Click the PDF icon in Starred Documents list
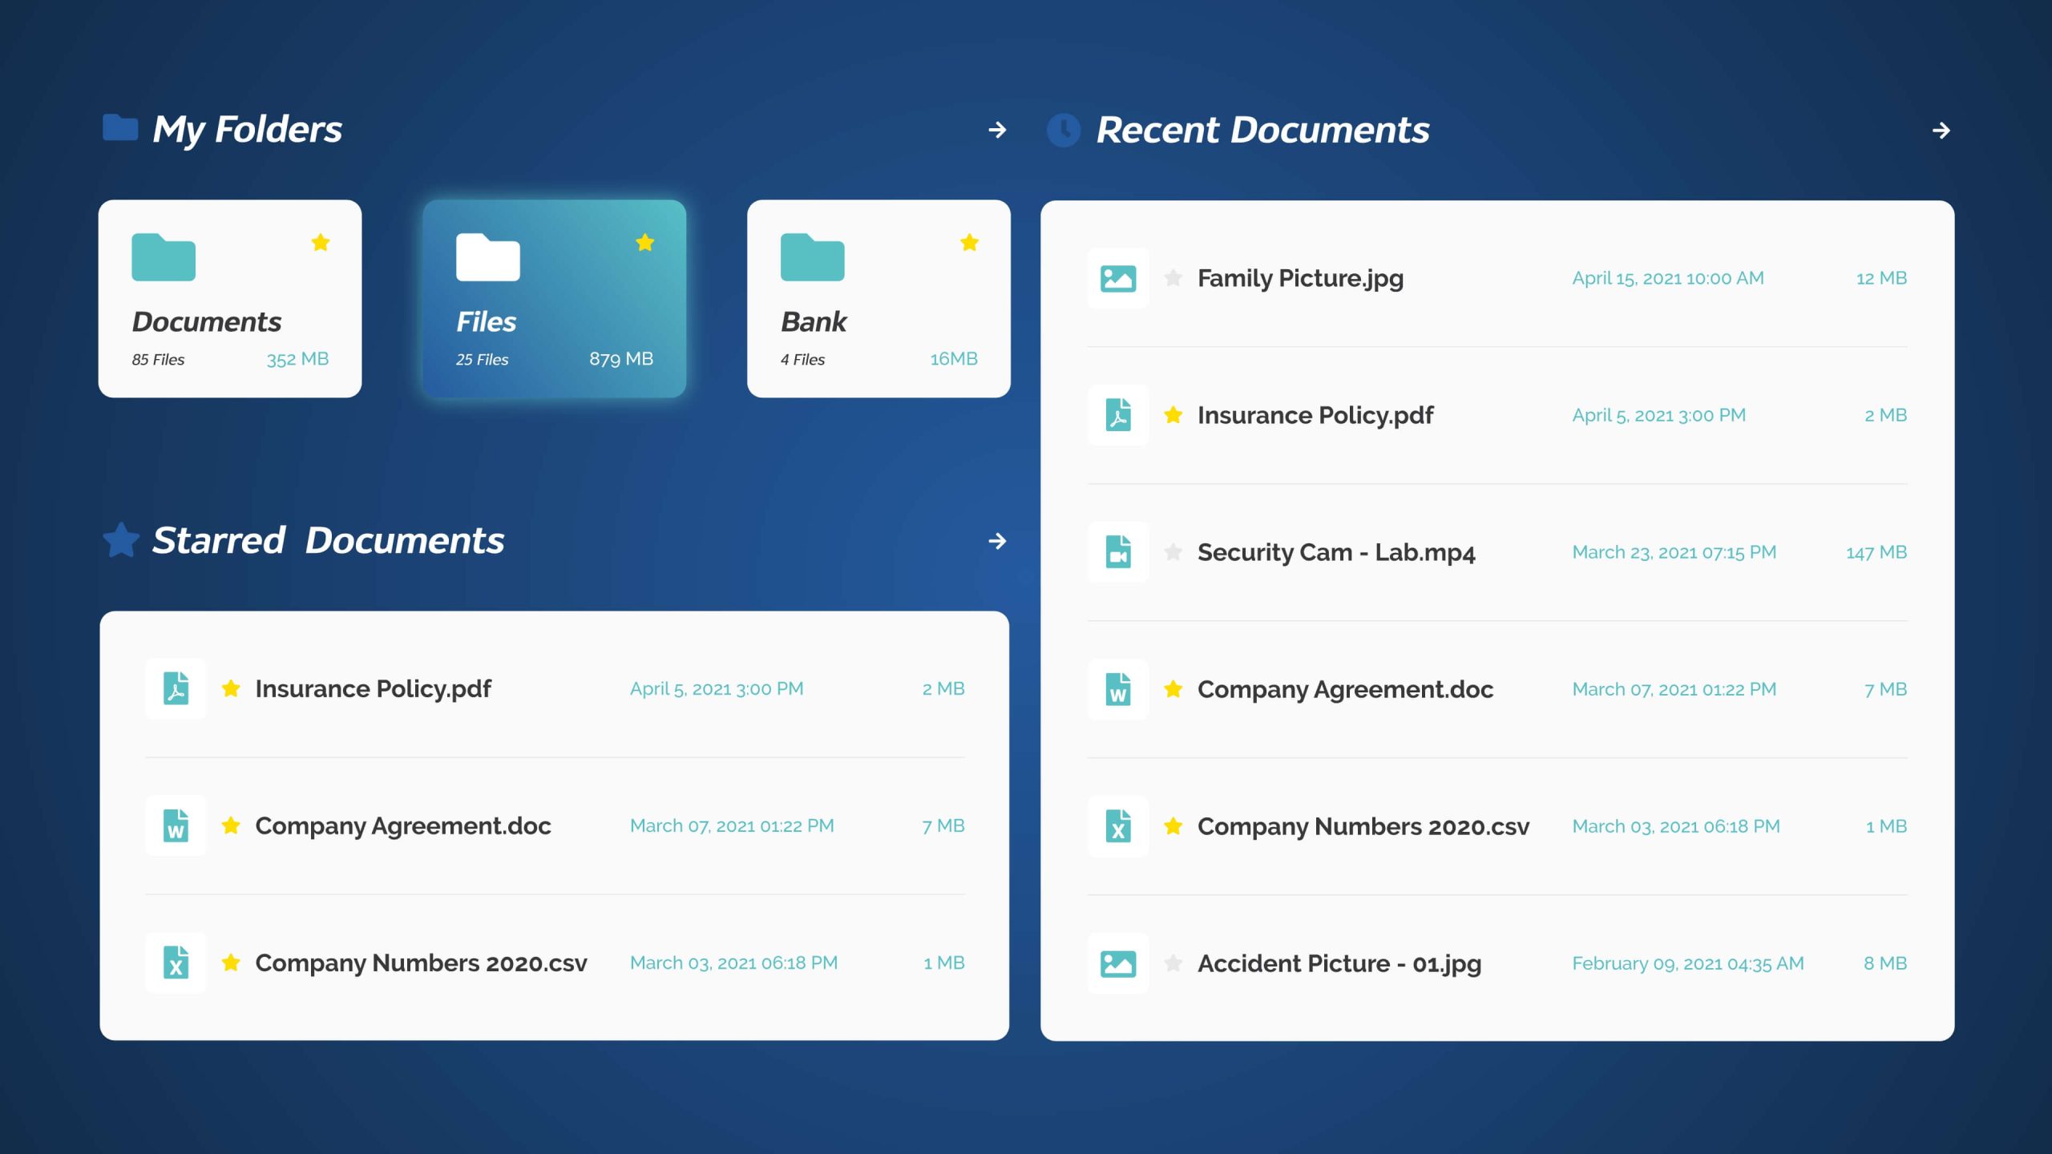This screenshot has width=2052, height=1154. [x=176, y=688]
